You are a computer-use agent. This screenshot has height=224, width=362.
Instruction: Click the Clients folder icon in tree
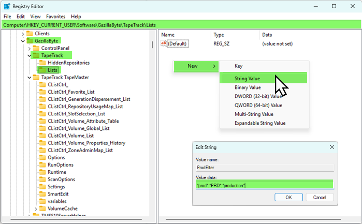click(x=30, y=34)
